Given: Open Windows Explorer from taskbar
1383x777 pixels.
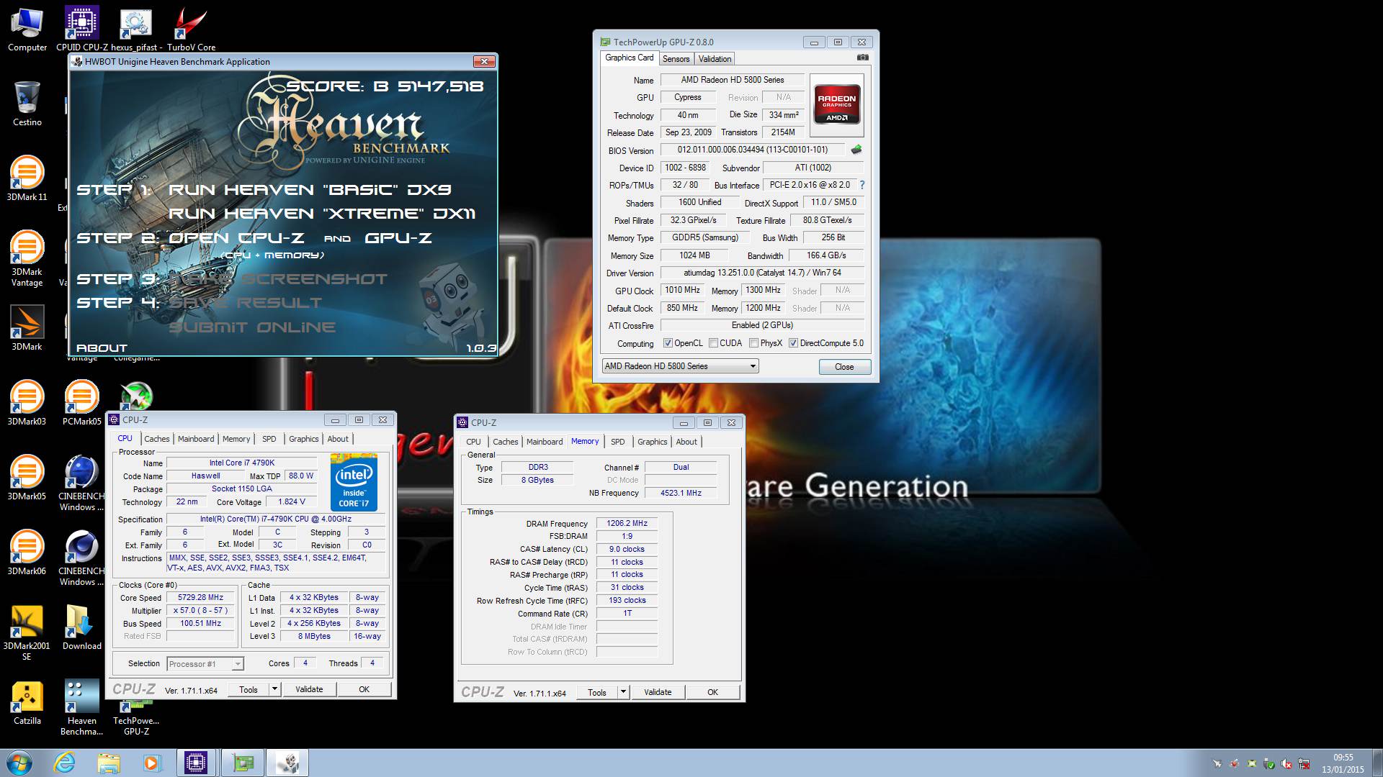Looking at the screenshot, I should click(109, 763).
